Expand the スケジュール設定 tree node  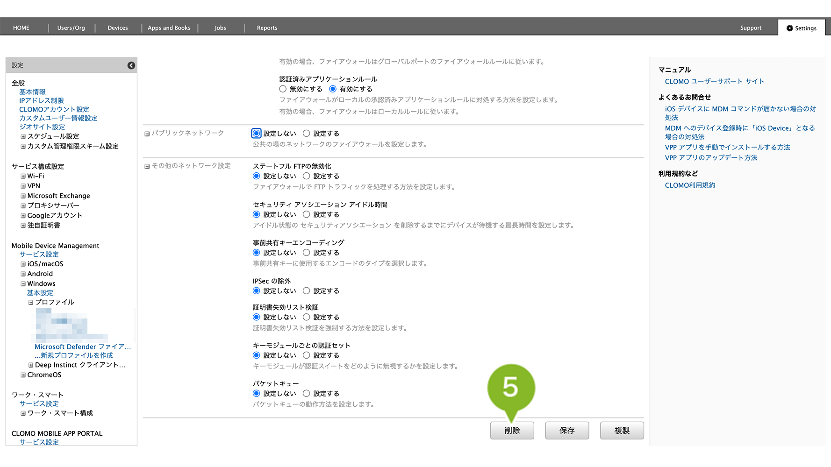pos(23,137)
